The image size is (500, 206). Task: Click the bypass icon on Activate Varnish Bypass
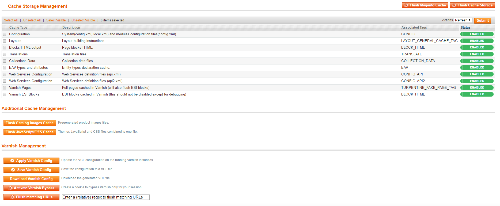(x=10, y=188)
